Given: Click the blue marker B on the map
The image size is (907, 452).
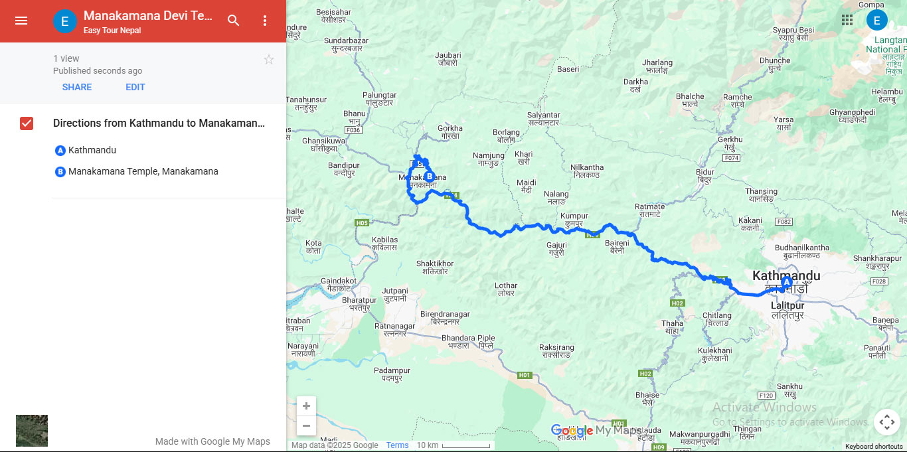Looking at the screenshot, I should point(430,177).
